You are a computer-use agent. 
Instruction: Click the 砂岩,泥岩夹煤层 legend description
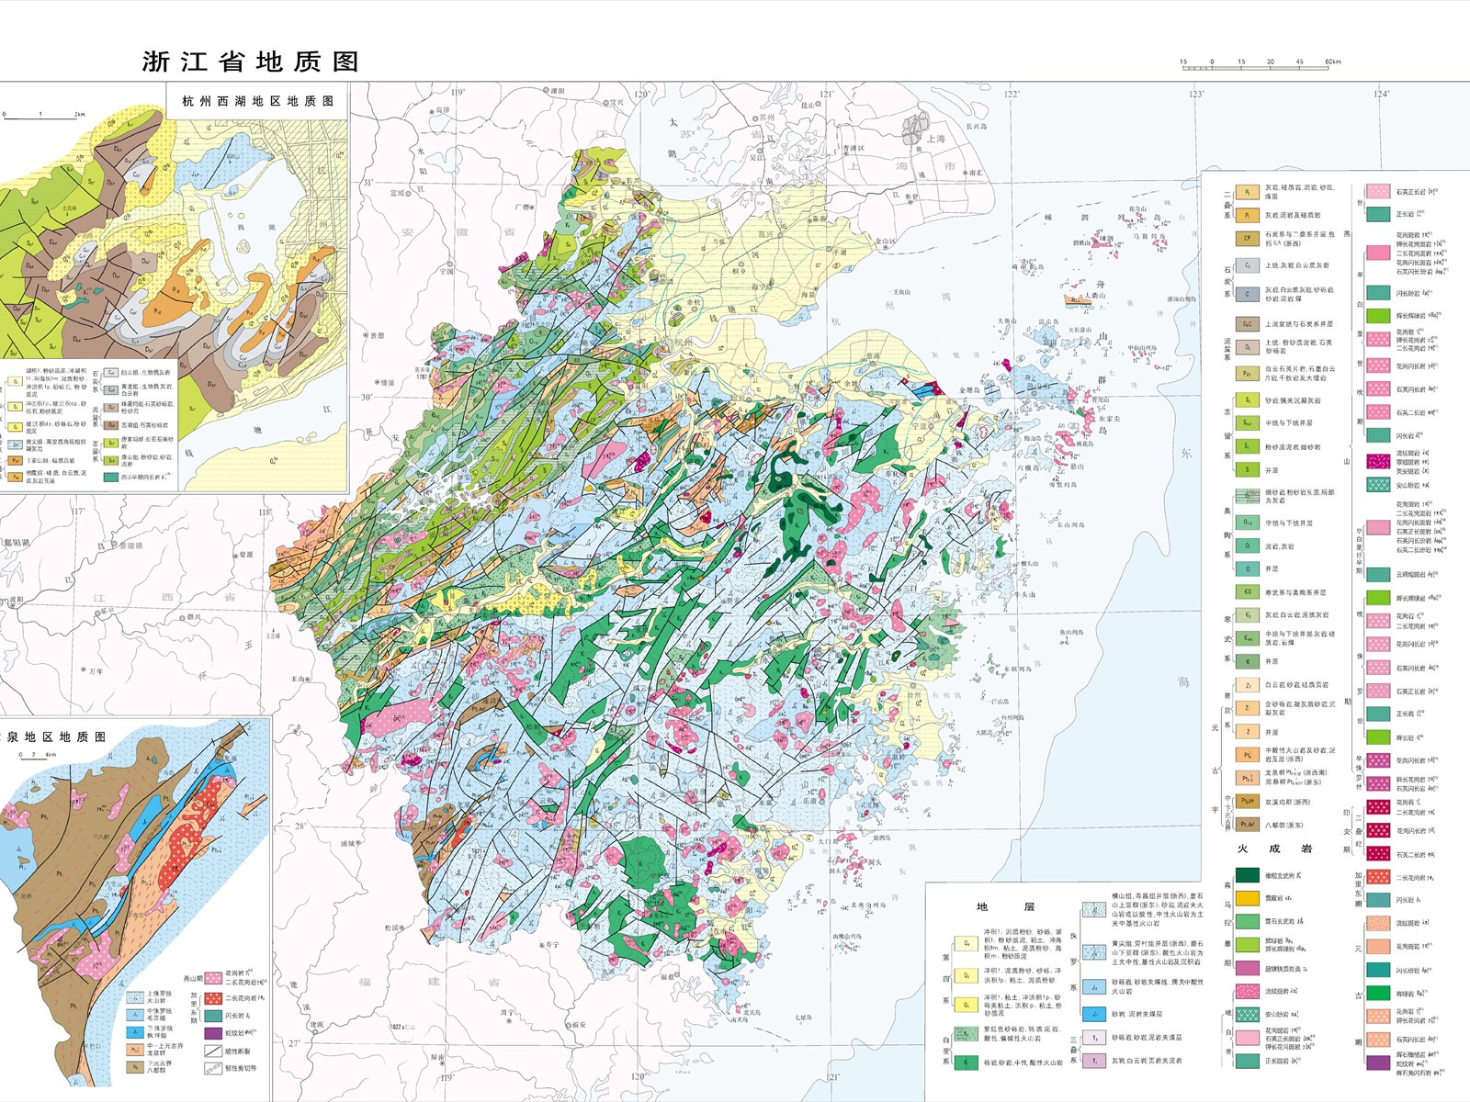(1136, 1015)
